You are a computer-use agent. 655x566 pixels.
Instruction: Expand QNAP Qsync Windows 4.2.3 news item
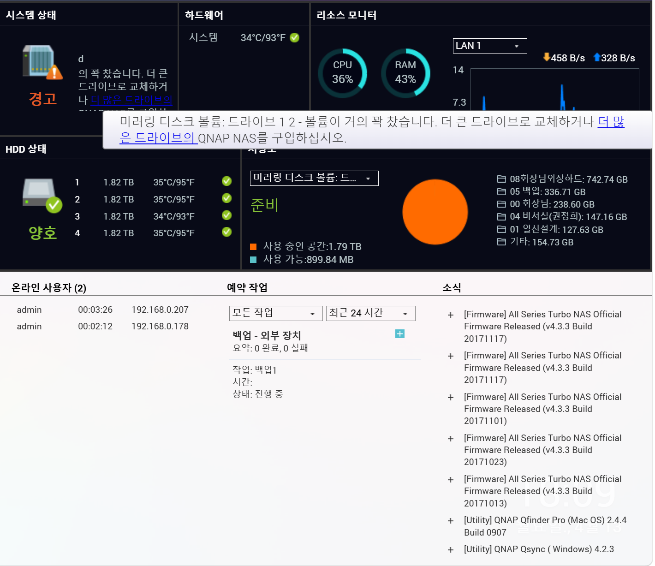451,550
